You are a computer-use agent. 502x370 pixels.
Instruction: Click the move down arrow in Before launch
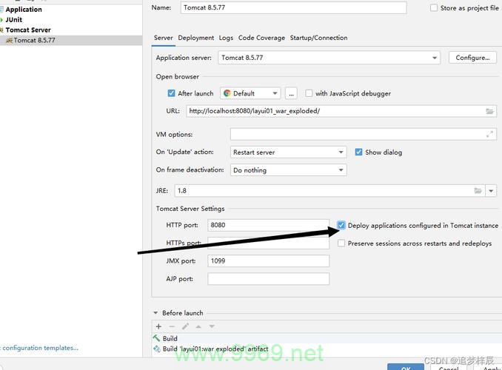point(212,326)
